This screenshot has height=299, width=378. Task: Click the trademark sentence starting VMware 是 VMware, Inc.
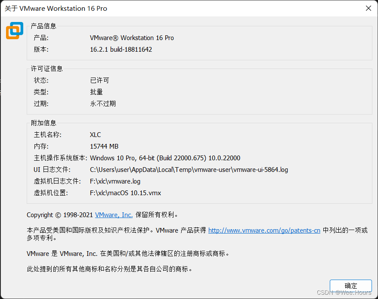[128, 254]
